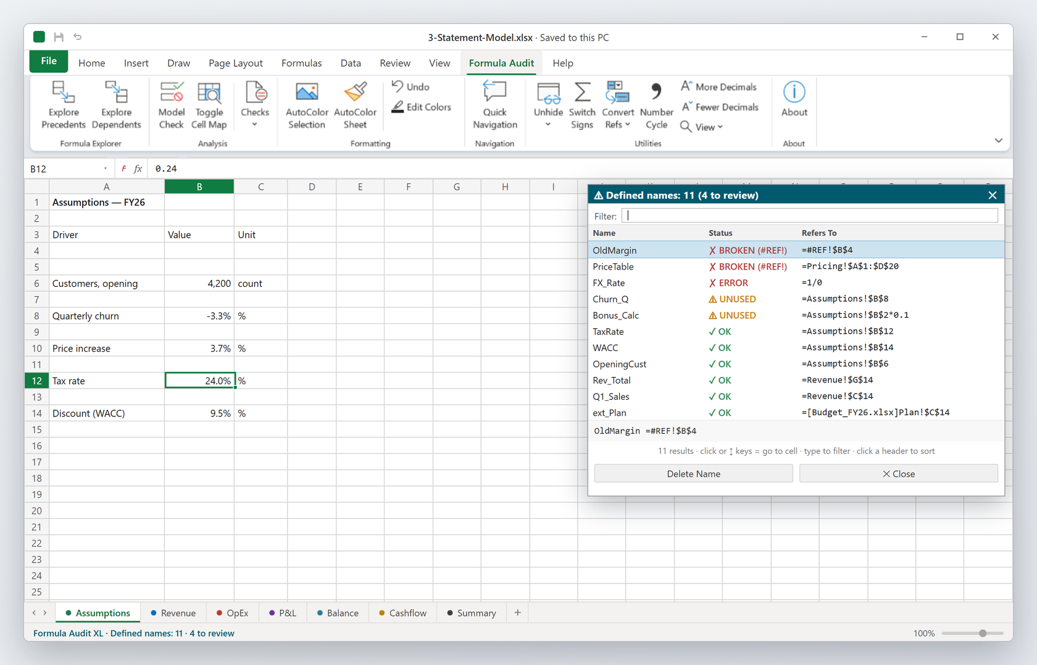Apply AutoColor Selection
This screenshot has height=665, width=1037.
(x=307, y=105)
